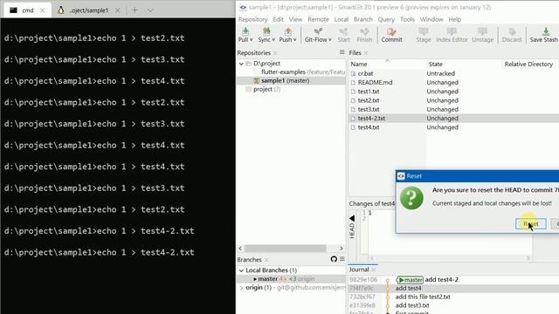This screenshot has height=314, width=559.
Task: Open the Branches panel options menu icon
Action: click(342, 259)
